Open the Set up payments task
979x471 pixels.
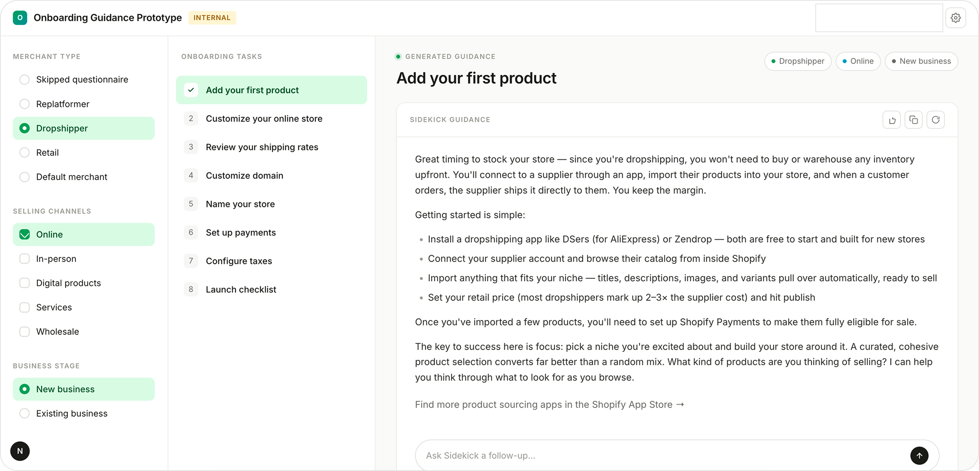click(271, 232)
